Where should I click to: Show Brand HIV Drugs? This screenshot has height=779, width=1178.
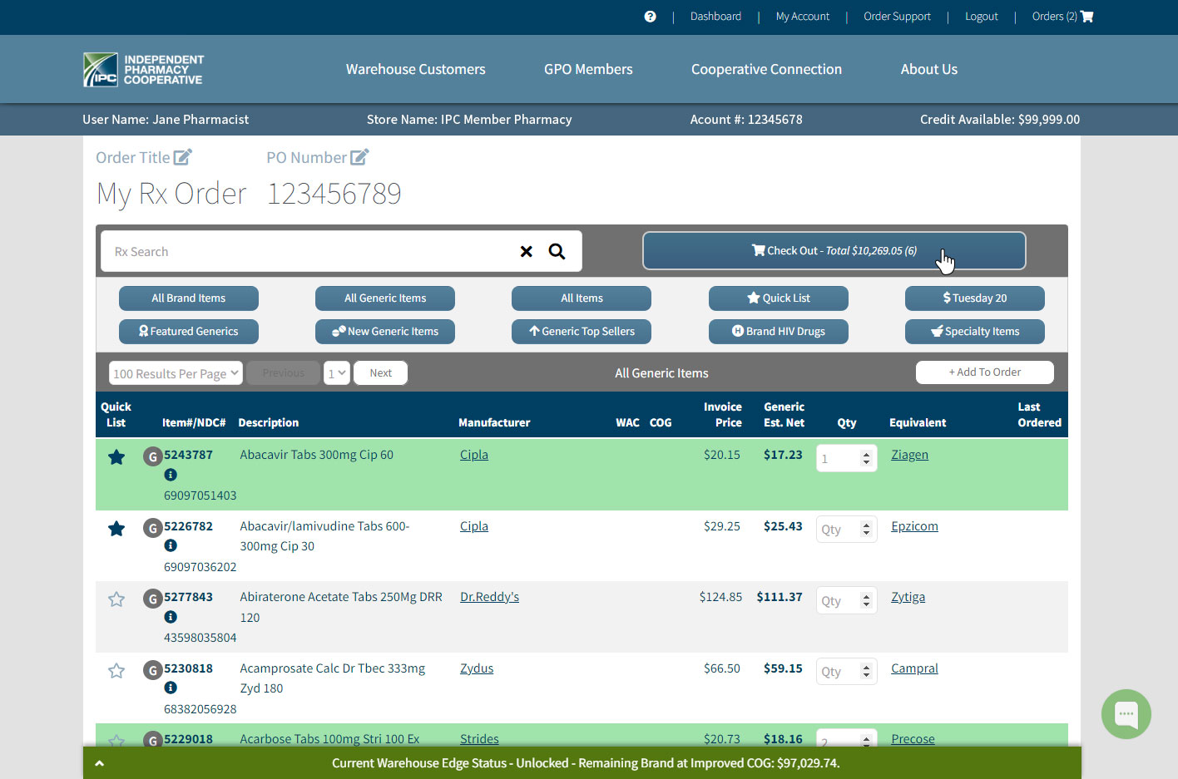click(779, 331)
